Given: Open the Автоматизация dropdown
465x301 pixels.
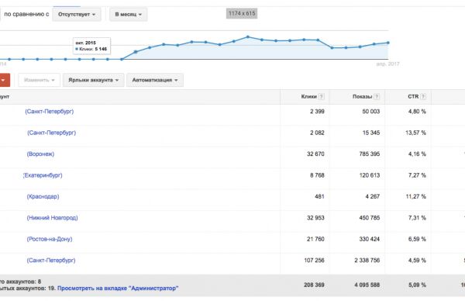Looking at the screenshot, I should pos(155,80).
